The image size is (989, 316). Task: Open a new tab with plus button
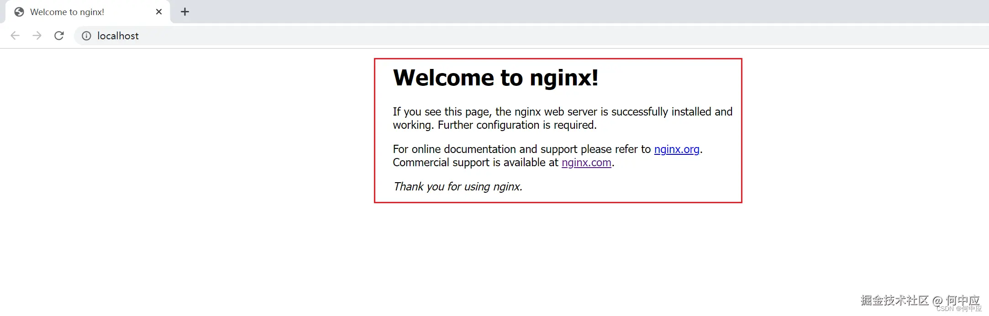coord(185,12)
